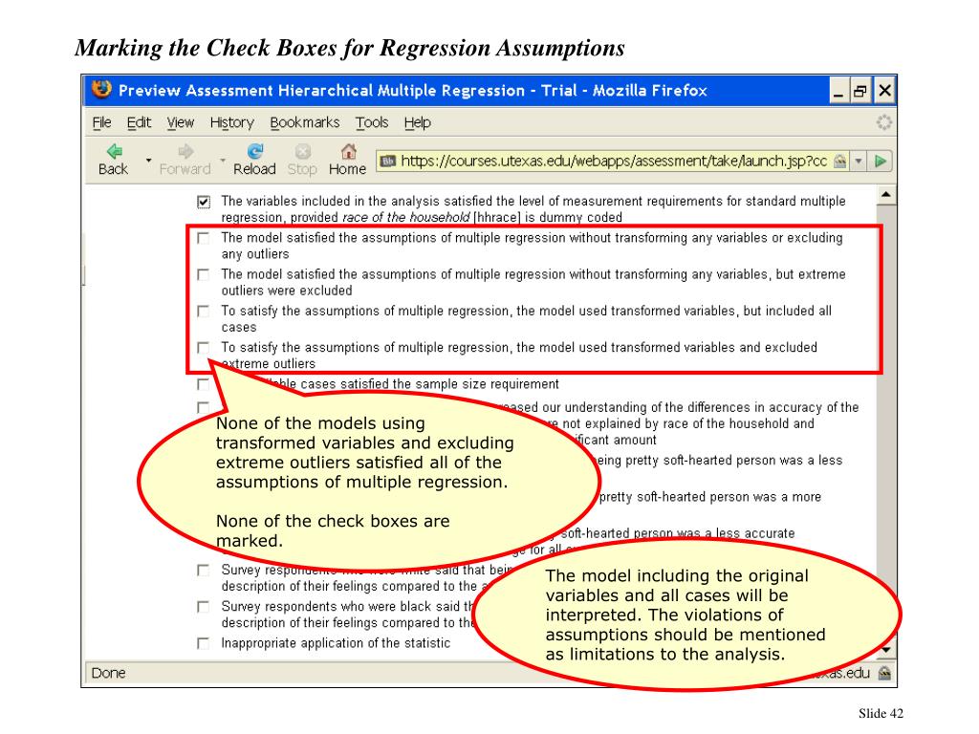The height and width of the screenshot is (734, 979).
Task: Open the File menu
Action: point(101,122)
